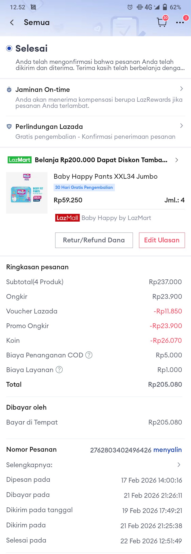Tap the help icon beside Biaya Layanan

[59, 370]
